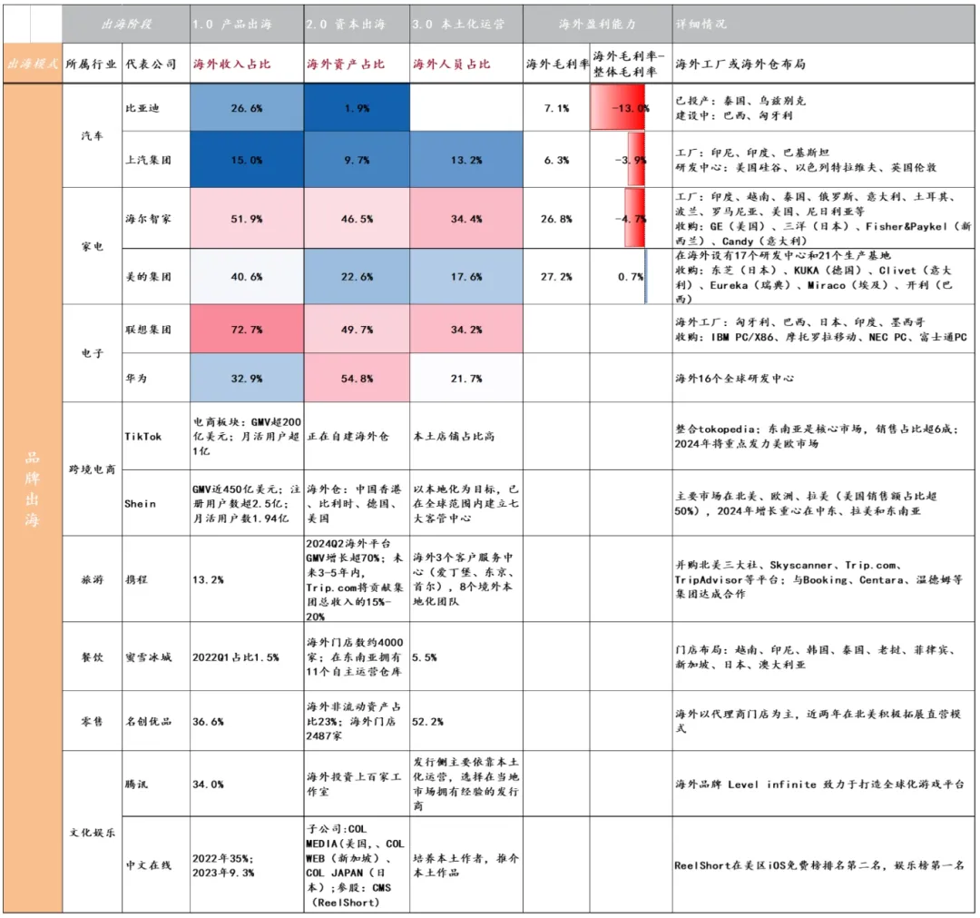Select the Shein company cell
980x918 pixels.
pyautogui.click(x=156, y=503)
